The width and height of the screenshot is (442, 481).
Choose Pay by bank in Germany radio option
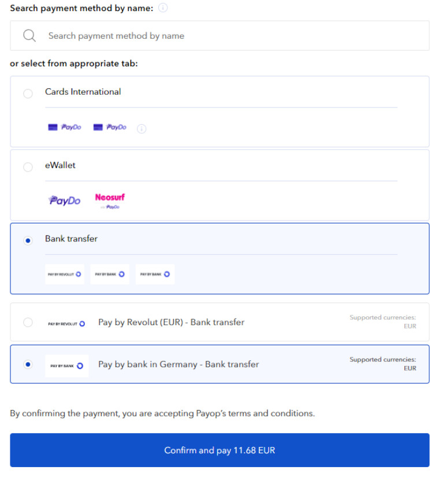click(x=28, y=364)
